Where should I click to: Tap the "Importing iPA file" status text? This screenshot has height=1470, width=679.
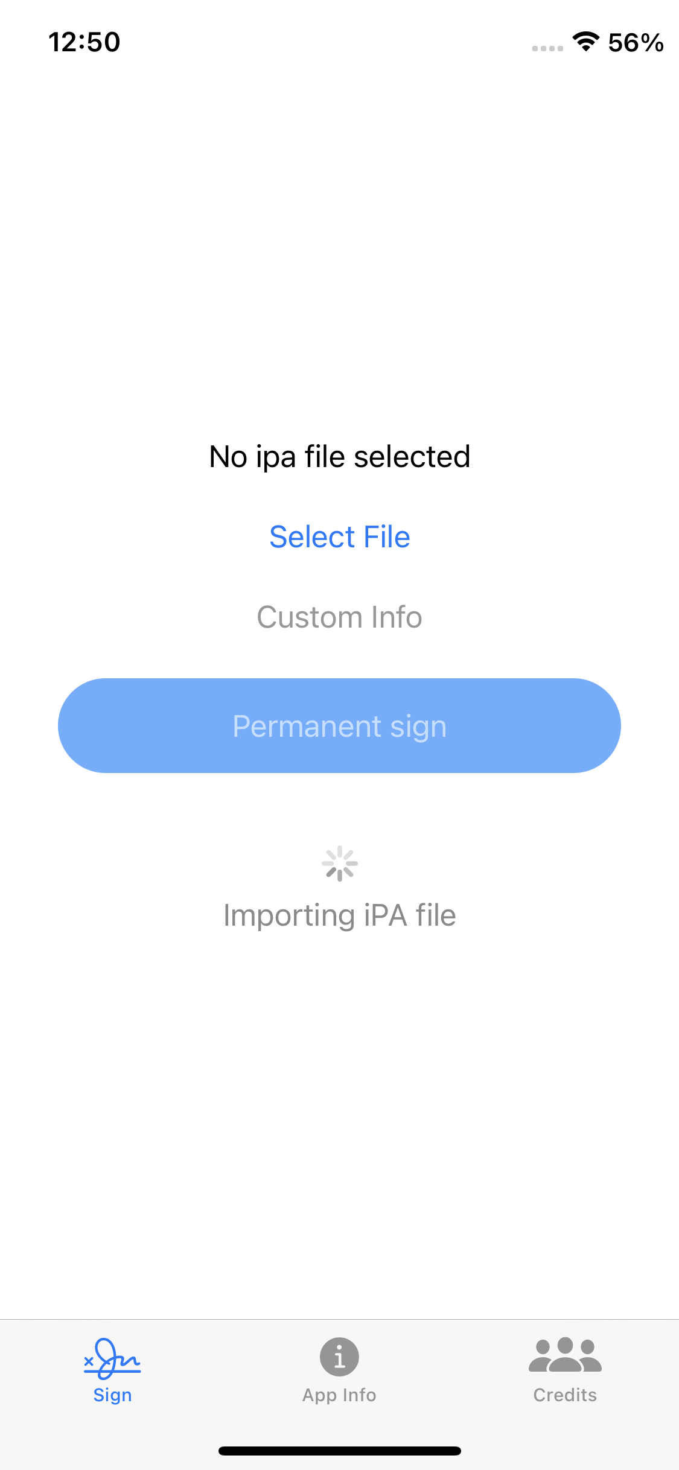pyautogui.click(x=340, y=915)
